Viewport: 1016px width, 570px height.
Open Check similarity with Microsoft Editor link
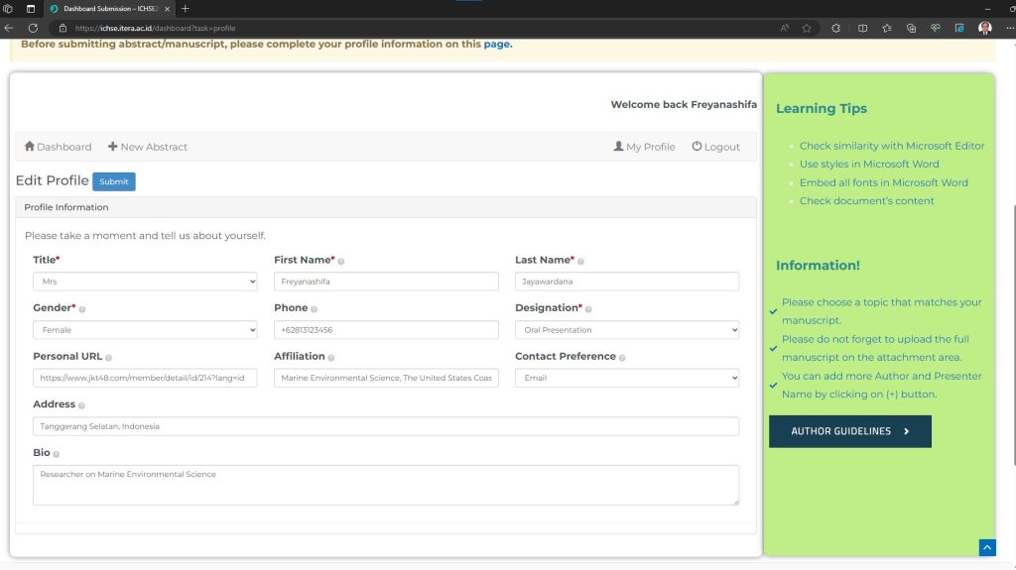(x=892, y=146)
